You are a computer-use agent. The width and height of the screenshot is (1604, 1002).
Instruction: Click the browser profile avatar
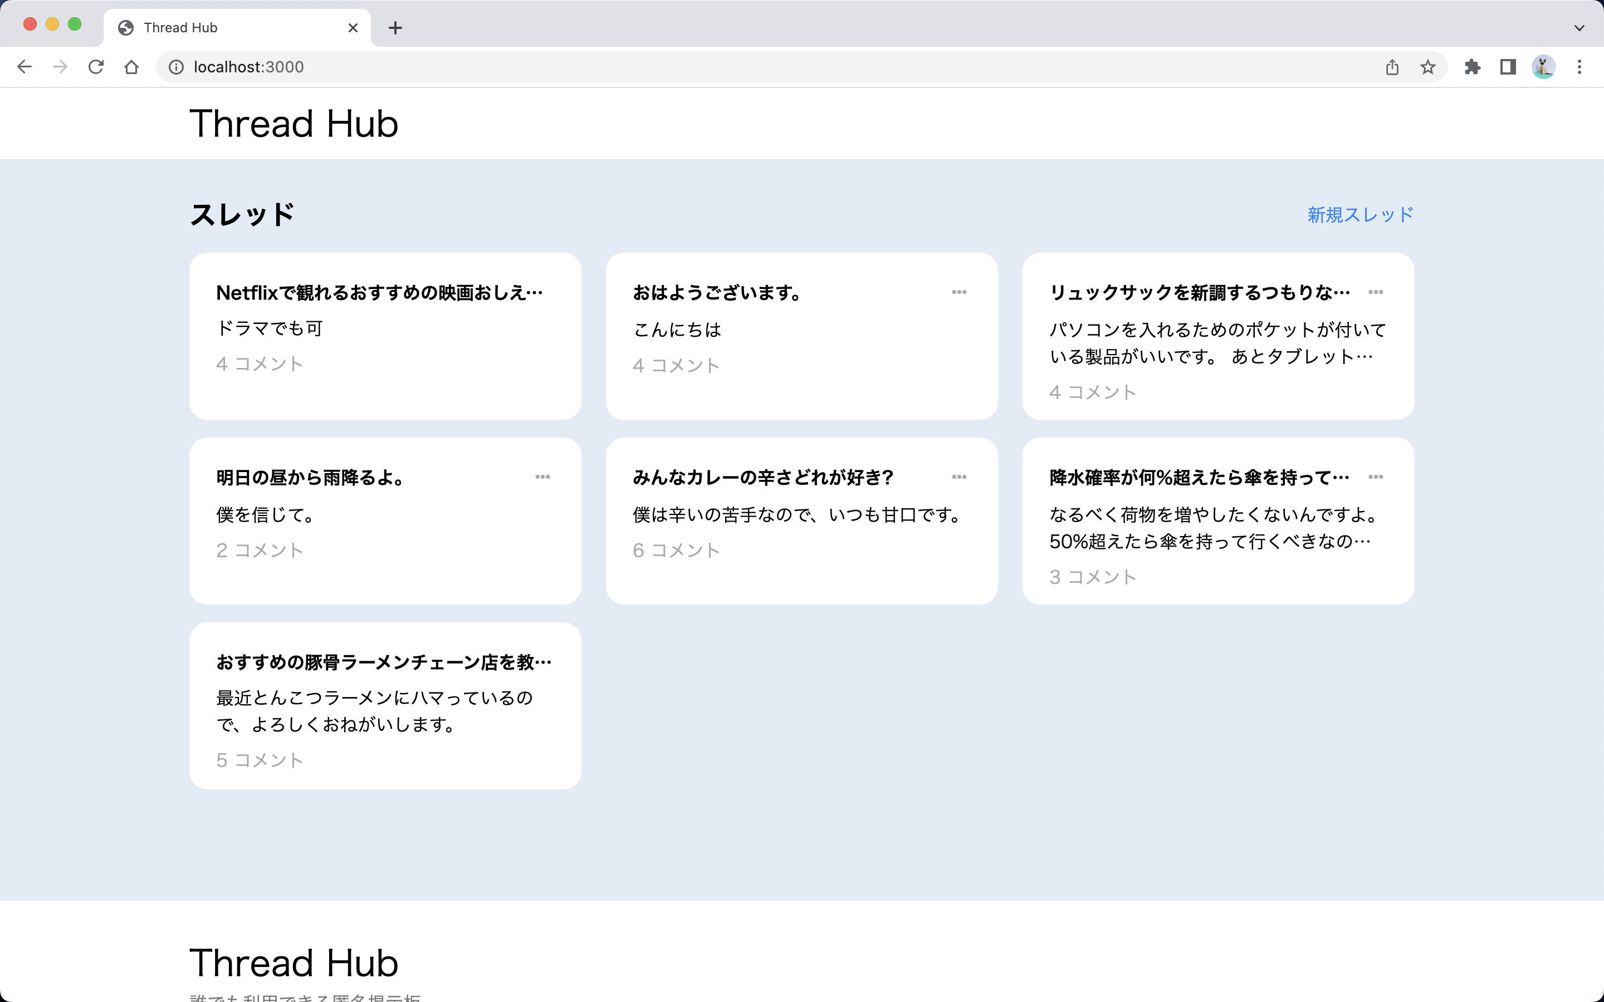1544,66
